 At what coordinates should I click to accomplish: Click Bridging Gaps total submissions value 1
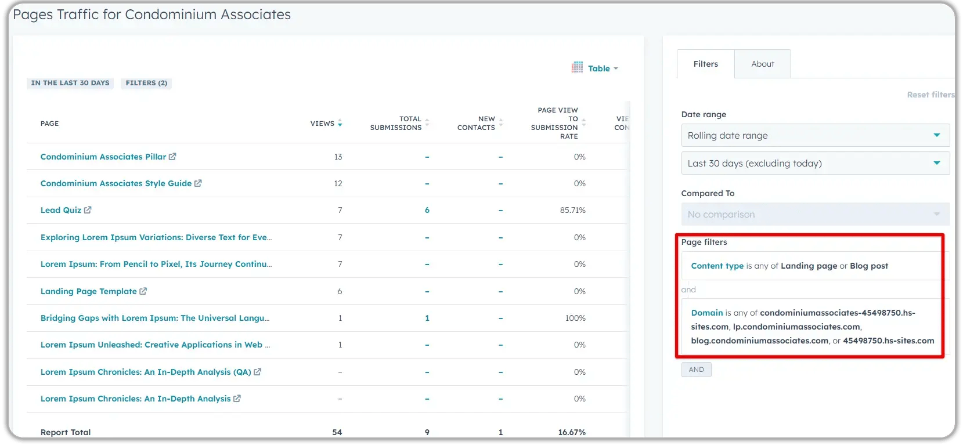tap(427, 318)
